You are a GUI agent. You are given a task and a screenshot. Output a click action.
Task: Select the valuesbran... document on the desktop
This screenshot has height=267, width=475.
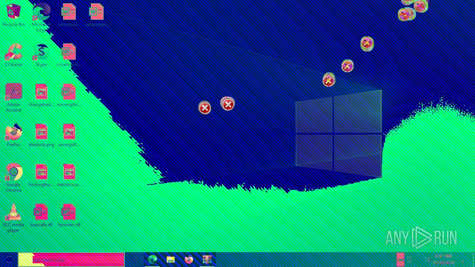[x=97, y=15]
